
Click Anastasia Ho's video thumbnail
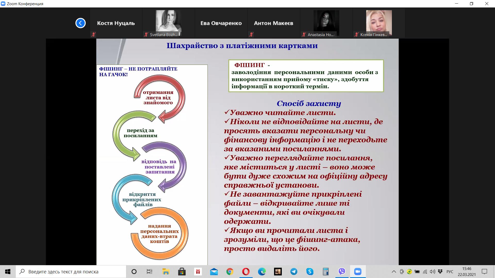click(x=326, y=23)
